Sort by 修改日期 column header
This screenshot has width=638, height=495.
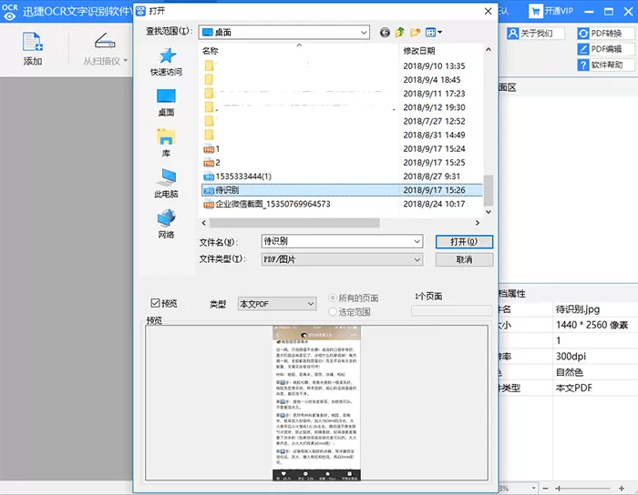[x=419, y=51]
